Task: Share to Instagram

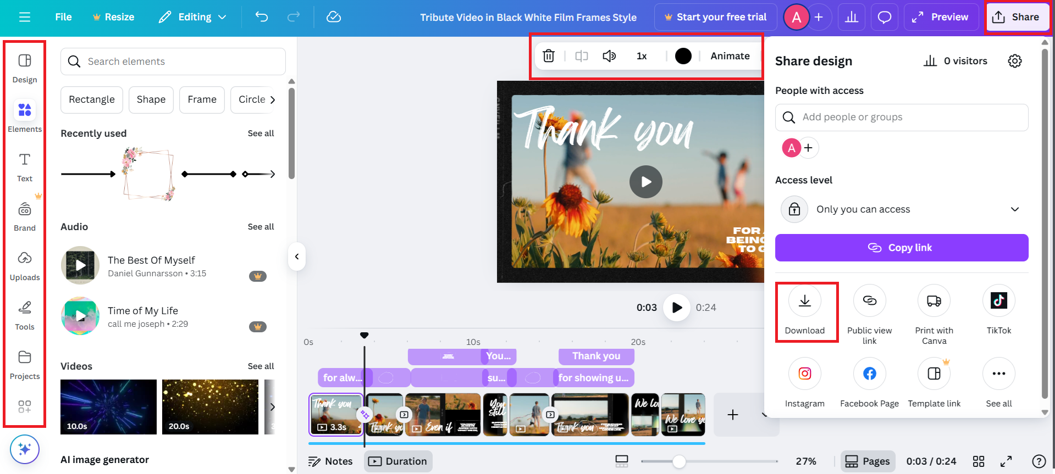Action: pyautogui.click(x=805, y=383)
